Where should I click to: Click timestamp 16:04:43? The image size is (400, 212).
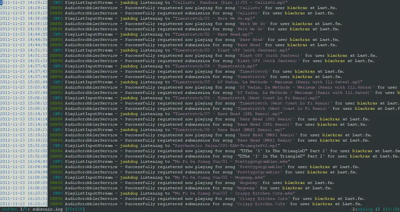tap(37, 161)
